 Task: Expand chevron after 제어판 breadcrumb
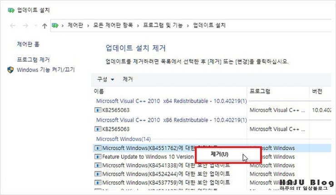tap(88, 26)
